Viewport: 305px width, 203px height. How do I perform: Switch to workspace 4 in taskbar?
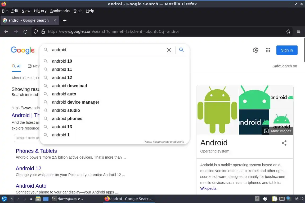pos(31,199)
